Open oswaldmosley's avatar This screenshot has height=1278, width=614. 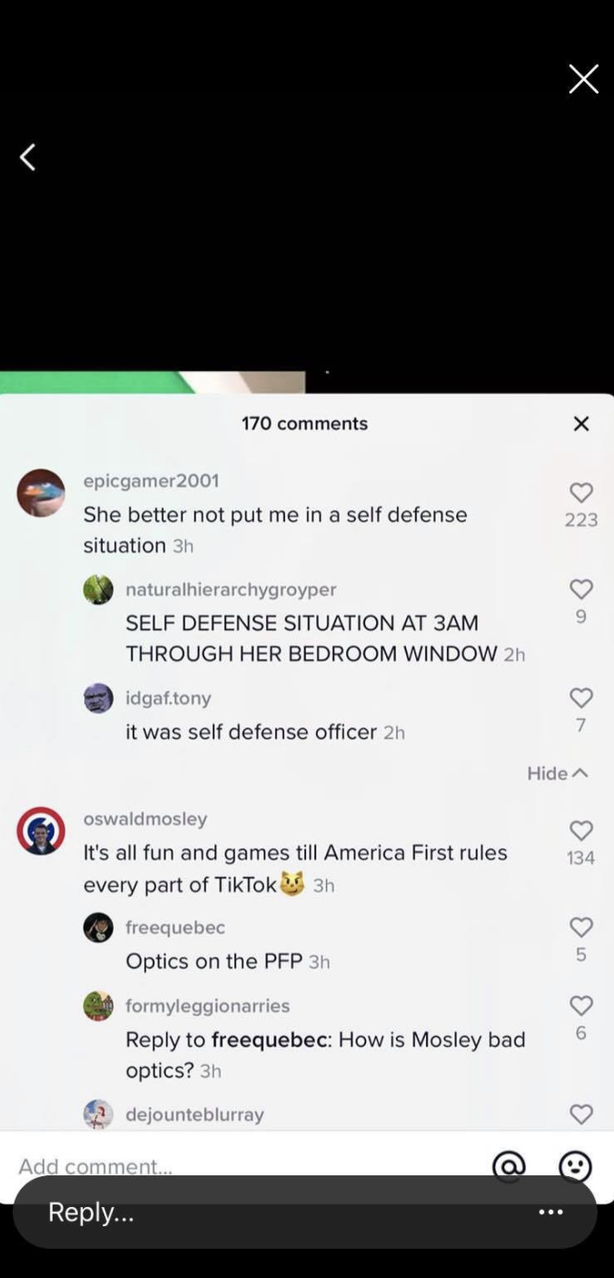pos(41,831)
